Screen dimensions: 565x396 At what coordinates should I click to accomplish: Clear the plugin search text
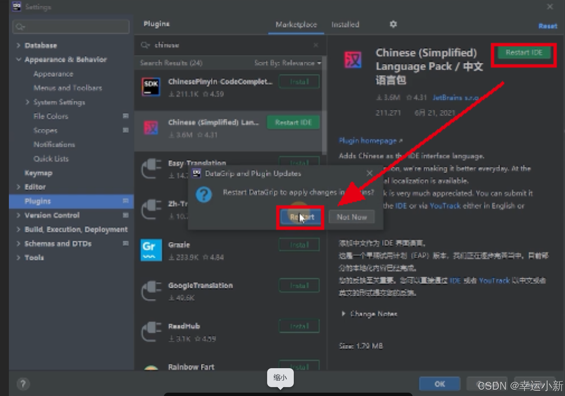(316, 45)
